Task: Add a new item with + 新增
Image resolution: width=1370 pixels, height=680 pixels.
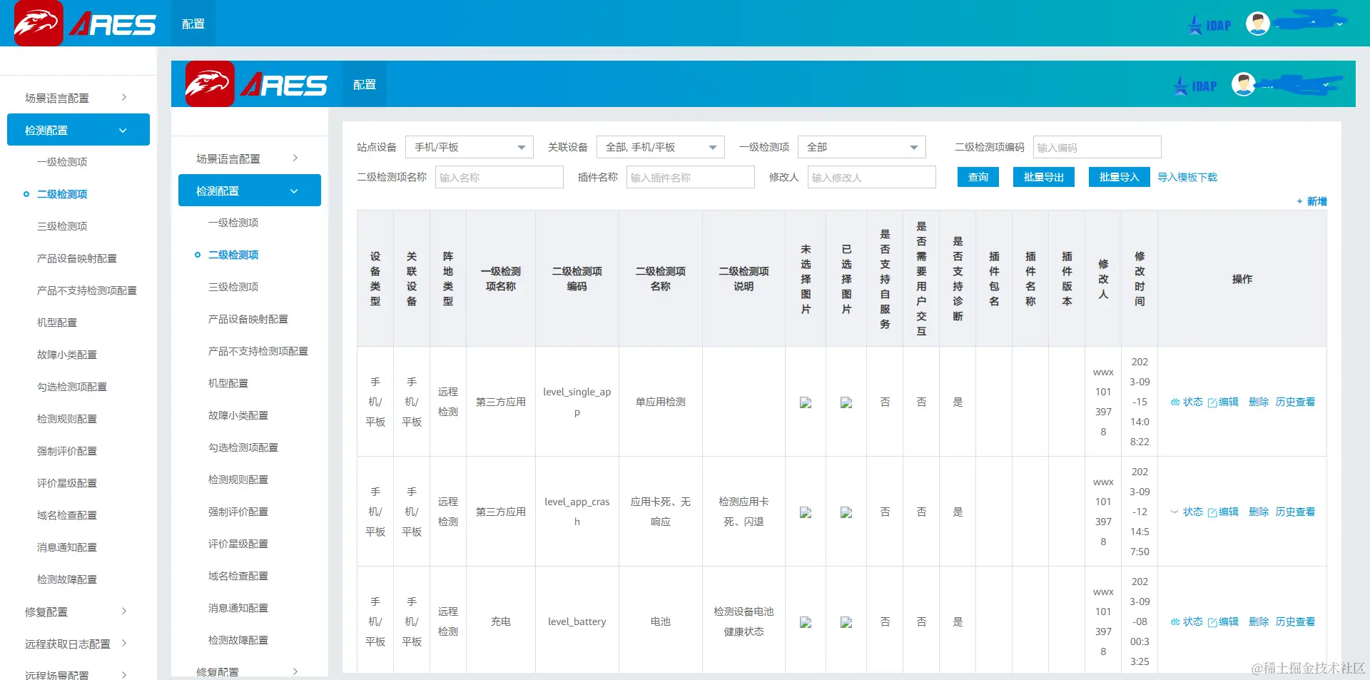Action: 1311,201
